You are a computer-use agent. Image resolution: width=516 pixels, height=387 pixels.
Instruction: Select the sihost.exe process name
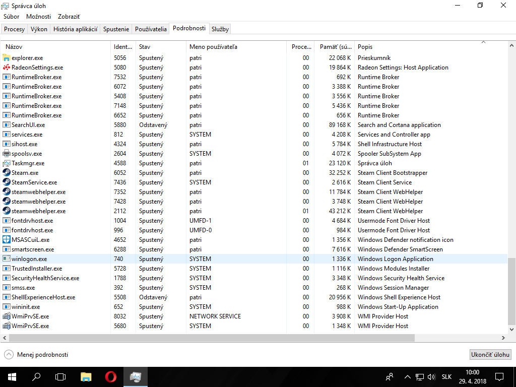24,144
